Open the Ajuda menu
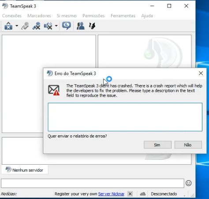209x199 pixels. (147, 16)
